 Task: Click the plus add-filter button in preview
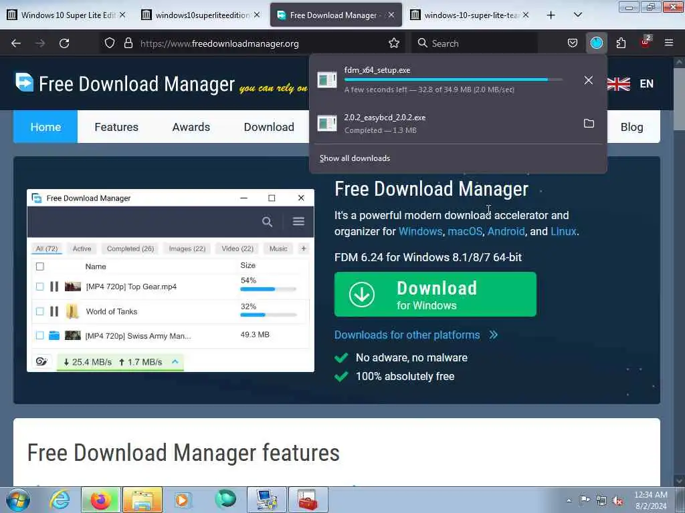[304, 248]
